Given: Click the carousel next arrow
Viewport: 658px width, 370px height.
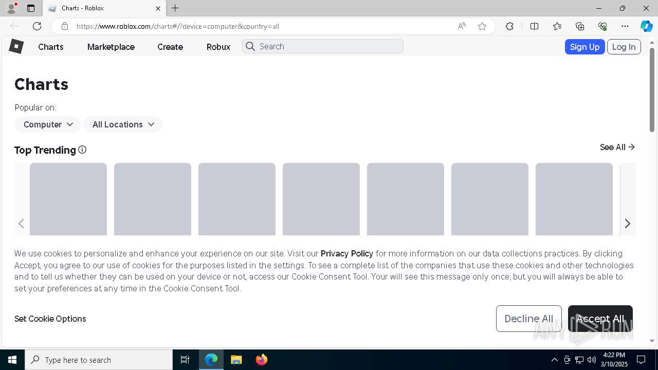Looking at the screenshot, I should coord(627,224).
